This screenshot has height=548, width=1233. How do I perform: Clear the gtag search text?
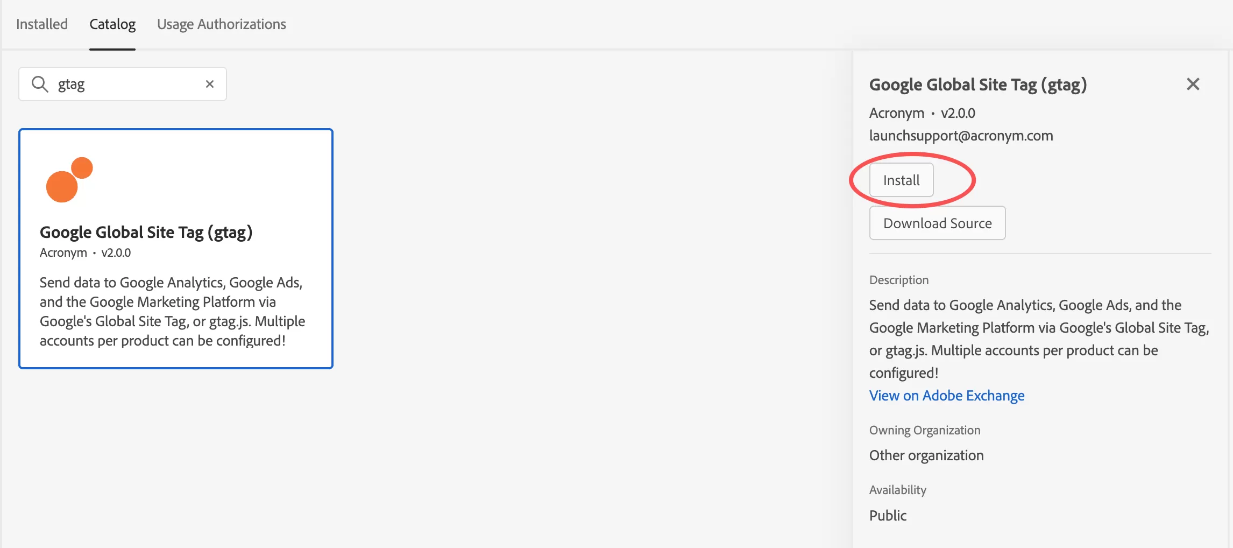[x=210, y=84]
